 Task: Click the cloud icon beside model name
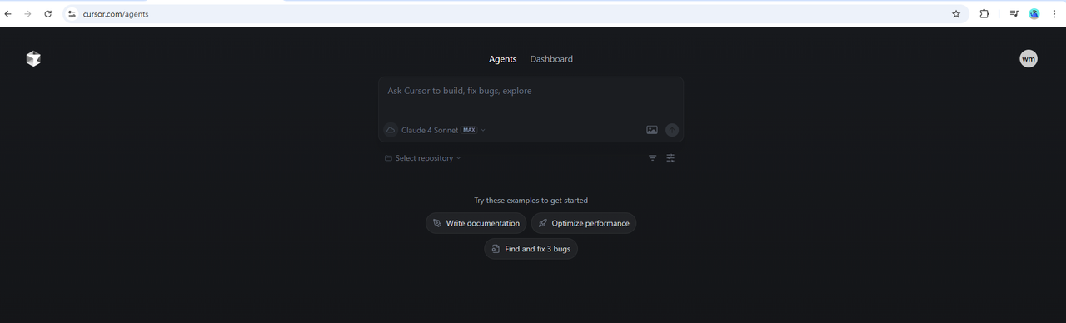click(x=391, y=130)
